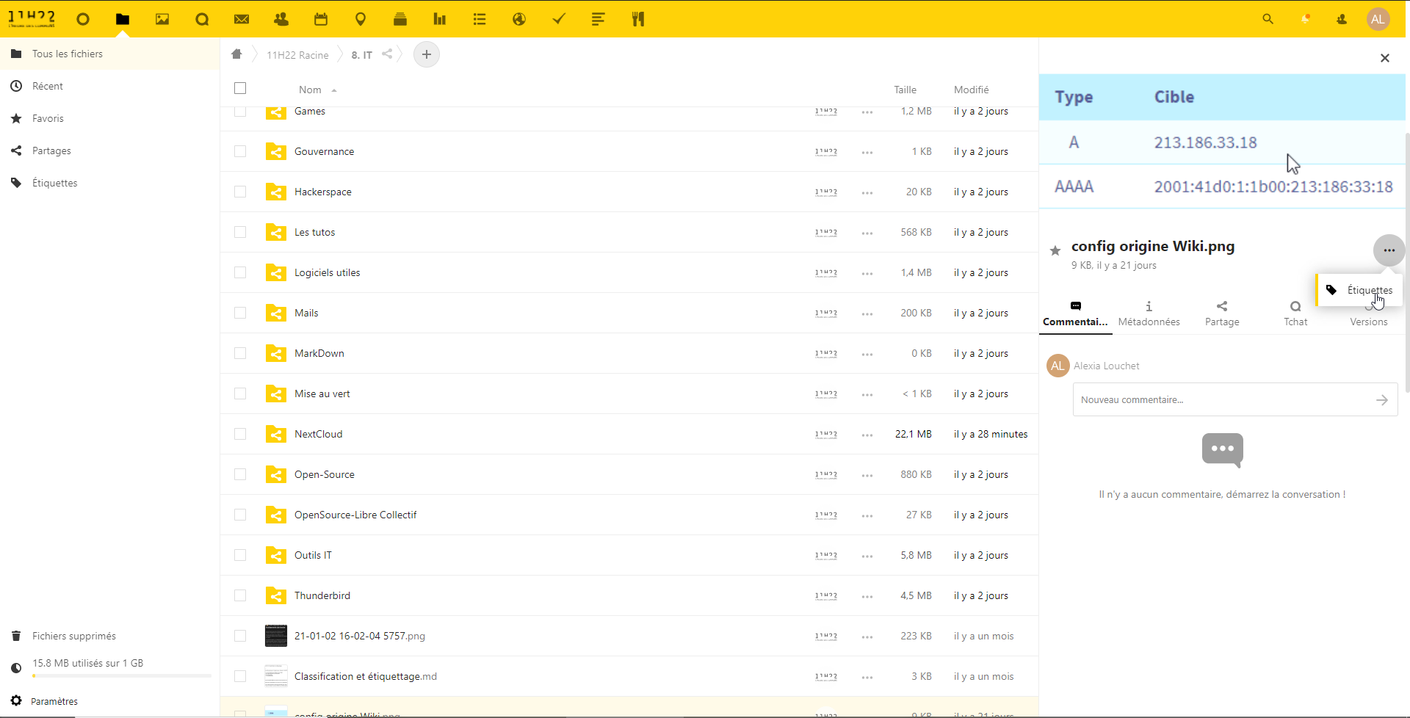Mark config origine Wiki.png as favorite
Viewport: 1410px width, 718px height.
1055,251
